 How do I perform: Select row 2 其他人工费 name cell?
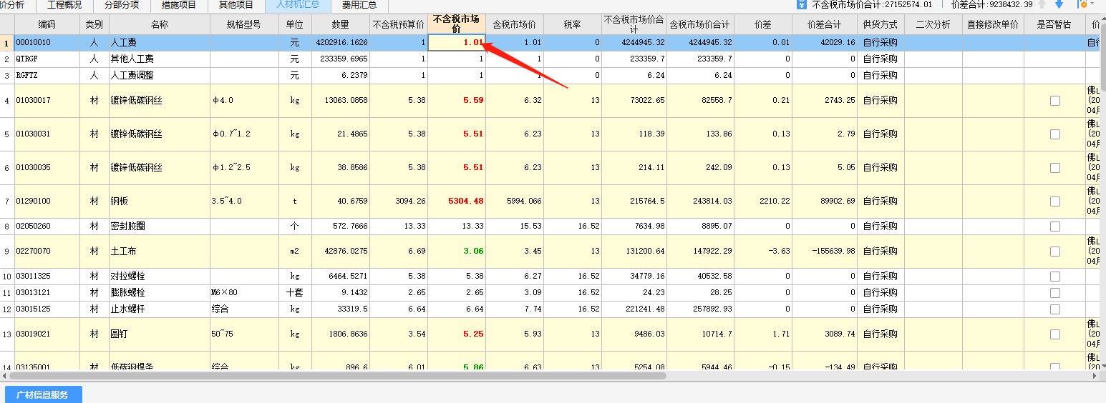coord(160,59)
